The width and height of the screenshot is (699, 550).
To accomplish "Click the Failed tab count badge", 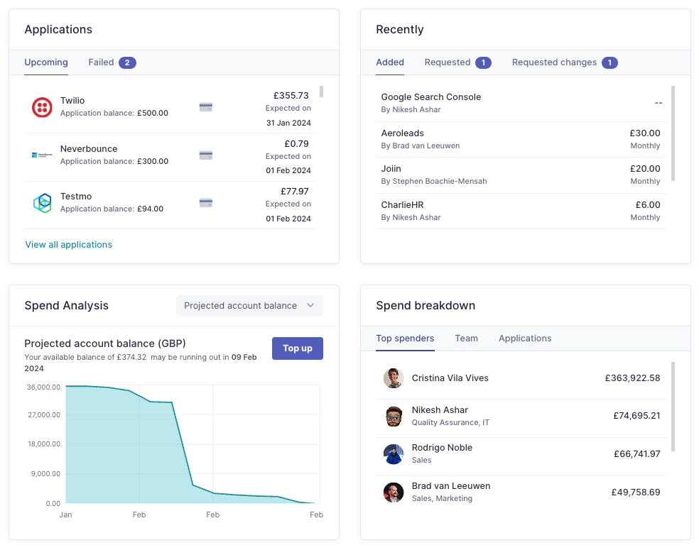I will click(127, 62).
